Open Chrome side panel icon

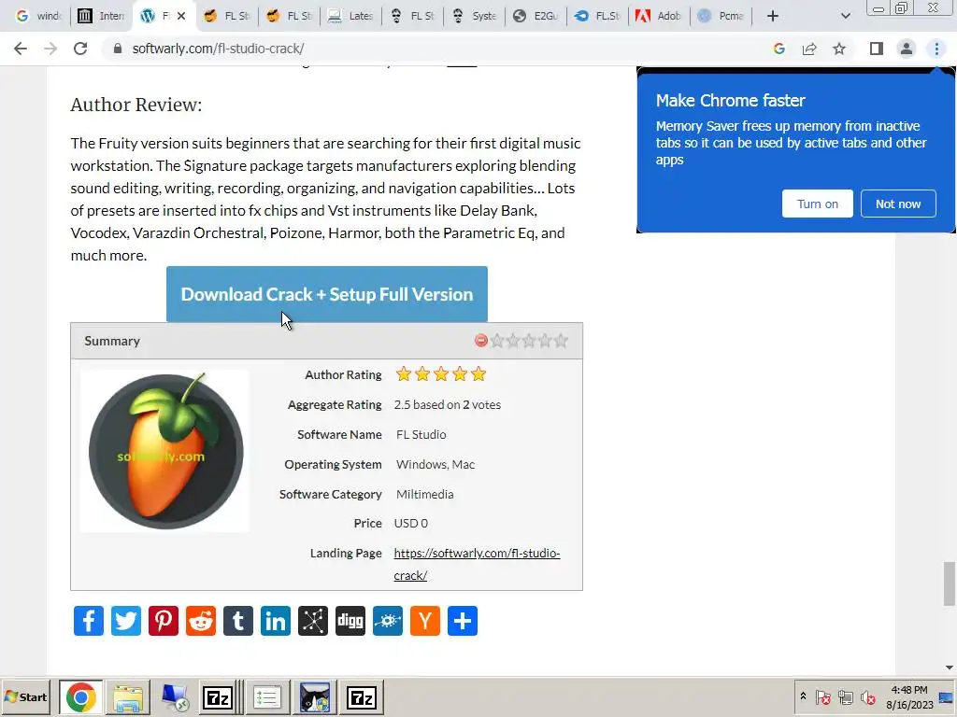(877, 49)
